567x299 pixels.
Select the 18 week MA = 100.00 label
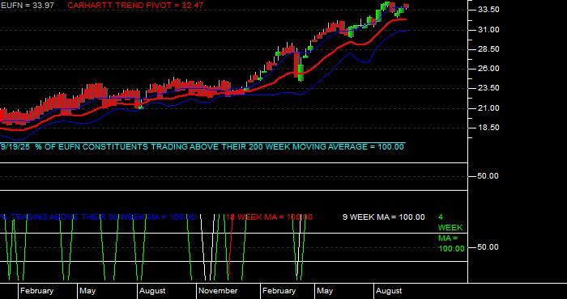pos(269,217)
